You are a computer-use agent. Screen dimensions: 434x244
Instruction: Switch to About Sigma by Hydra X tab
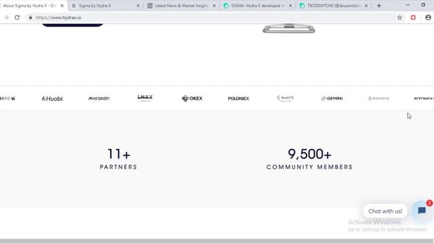[x=29, y=5]
